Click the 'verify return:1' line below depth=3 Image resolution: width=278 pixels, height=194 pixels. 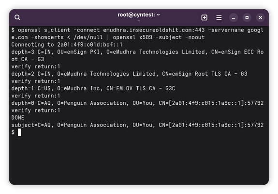tap(36, 66)
